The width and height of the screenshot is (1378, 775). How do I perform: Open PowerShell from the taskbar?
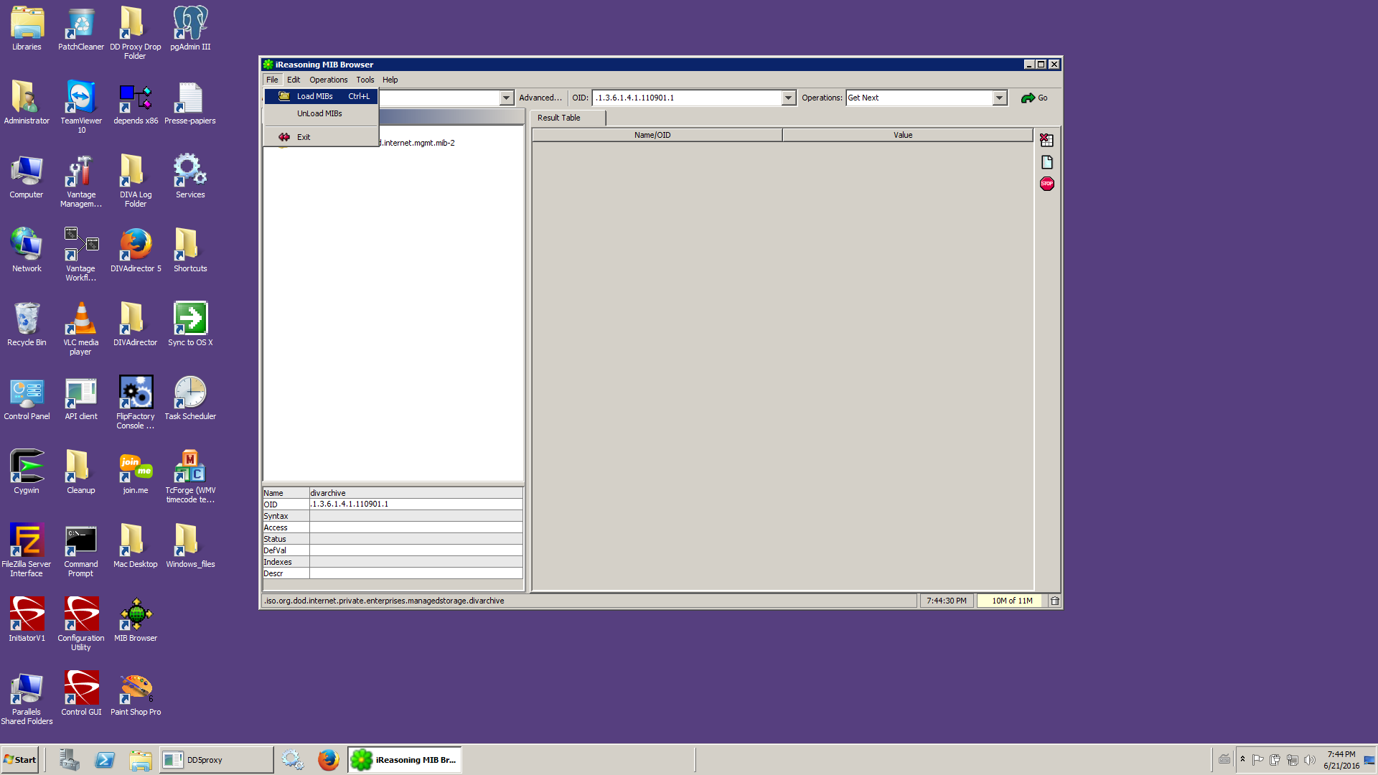105,760
